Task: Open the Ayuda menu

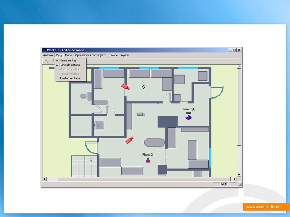Action: [x=125, y=55]
